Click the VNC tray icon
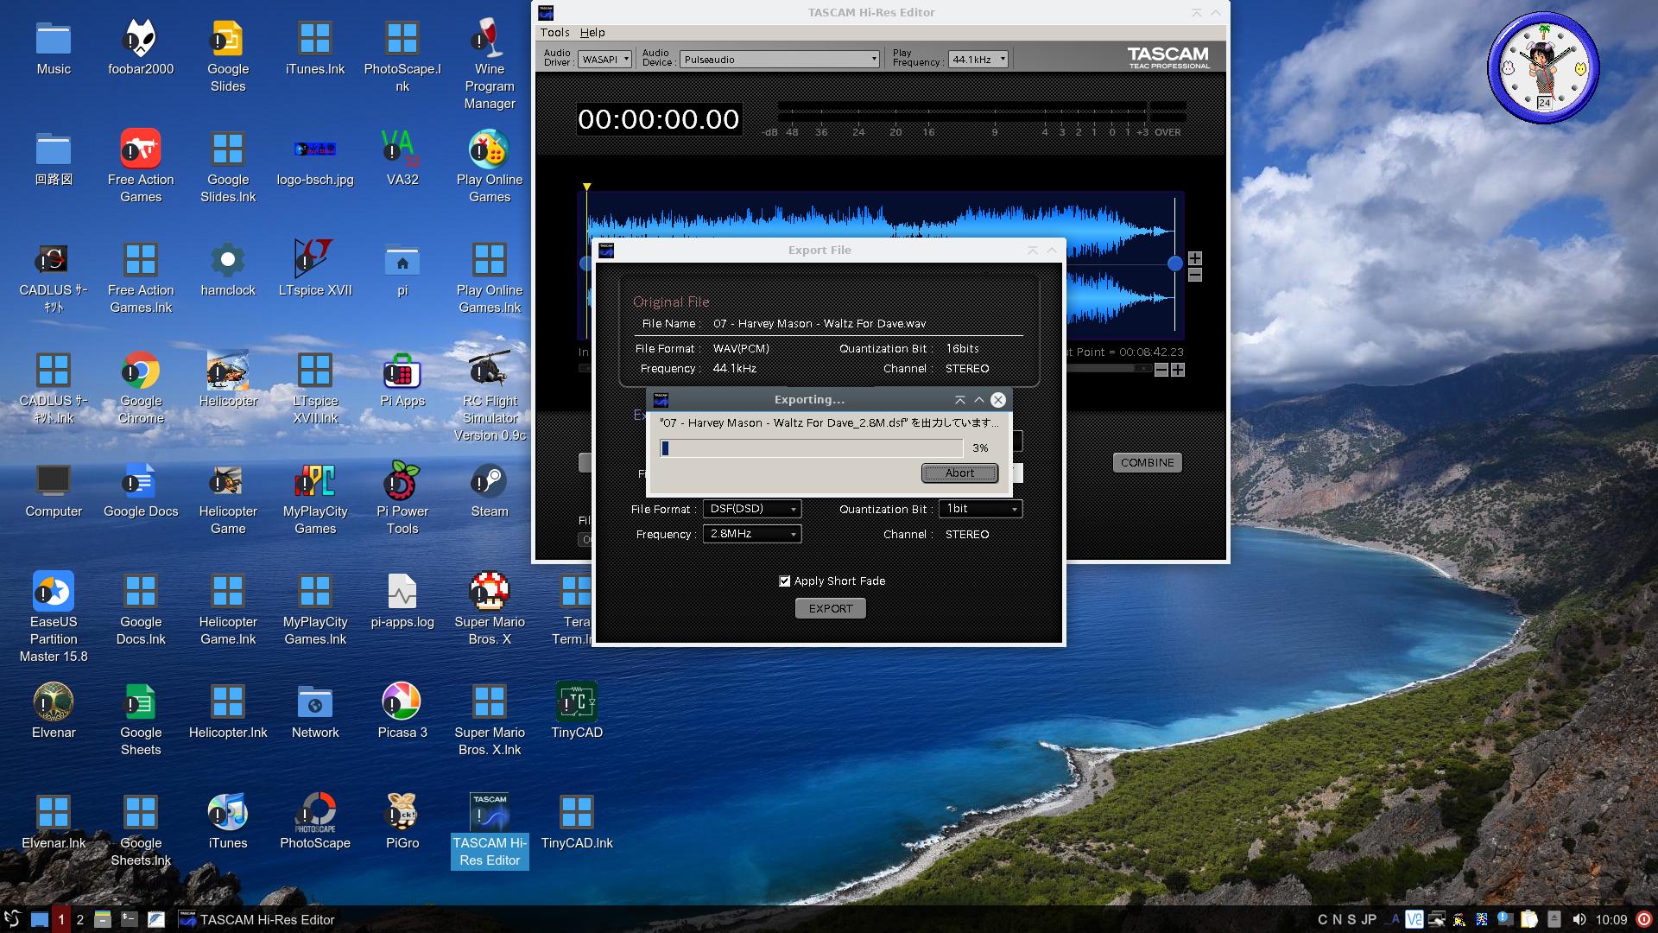 tap(1414, 919)
